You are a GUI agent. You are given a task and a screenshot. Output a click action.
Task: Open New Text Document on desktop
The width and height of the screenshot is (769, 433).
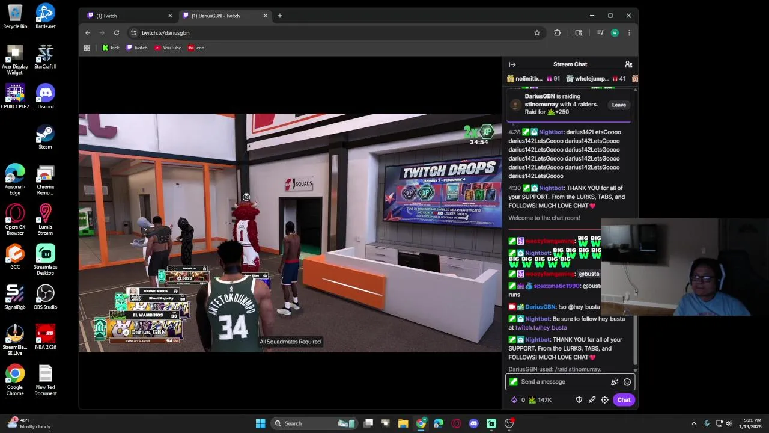point(46,381)
